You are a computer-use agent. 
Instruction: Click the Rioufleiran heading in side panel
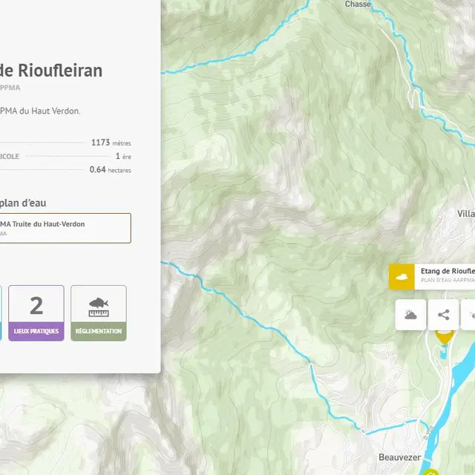[52, 71]
